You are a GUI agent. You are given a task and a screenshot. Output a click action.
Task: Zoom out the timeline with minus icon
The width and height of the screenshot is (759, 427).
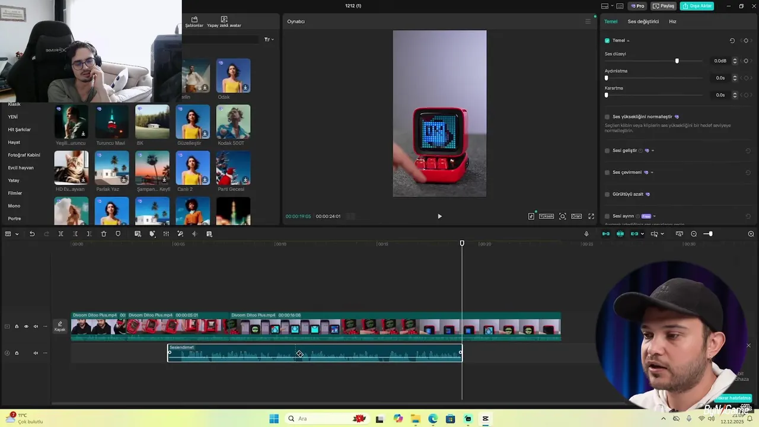[x=694, y=234]
